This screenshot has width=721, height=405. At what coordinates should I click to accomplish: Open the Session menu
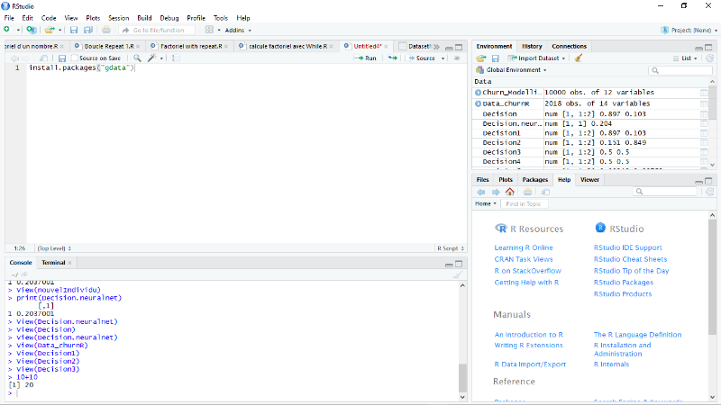[x=118, y=18]
